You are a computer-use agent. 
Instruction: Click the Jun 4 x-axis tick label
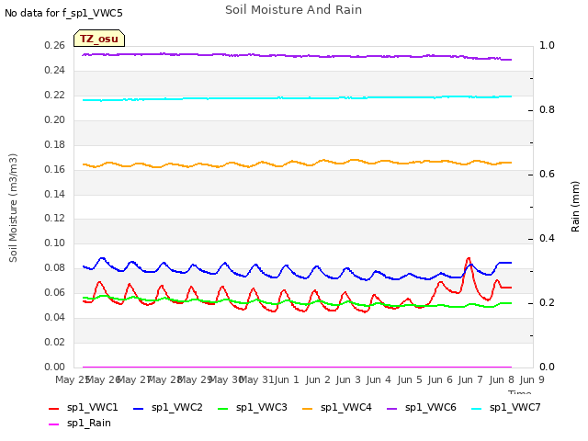pyautogui.click(x=379, y=379)
